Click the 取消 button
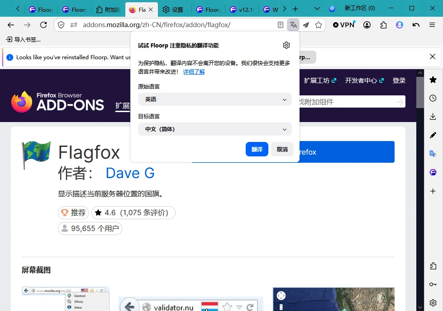443x311 pixels. (282, 149)
